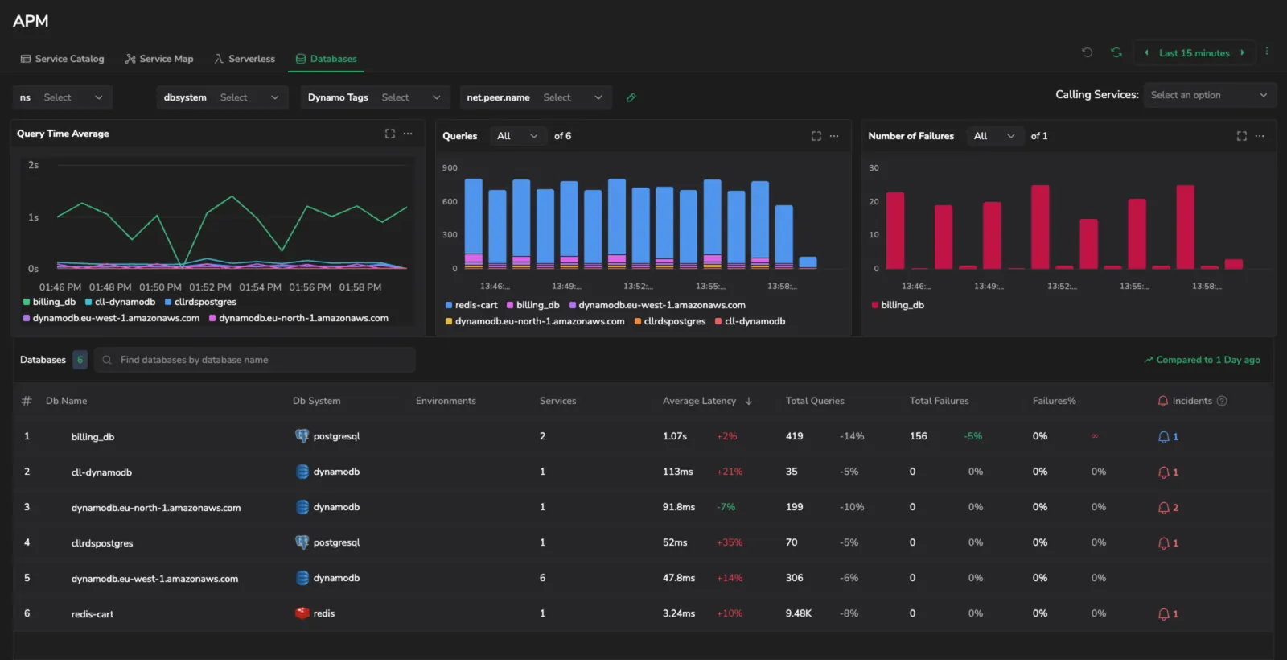Open the Dynamo Tags Select dropdown
This screenshot has height=660, width=1287.
pyautogui.click(x=412, y=97)
